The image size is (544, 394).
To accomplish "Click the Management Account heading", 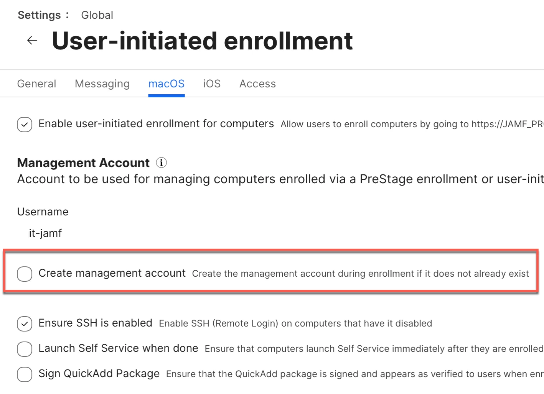I will [83, 163].
